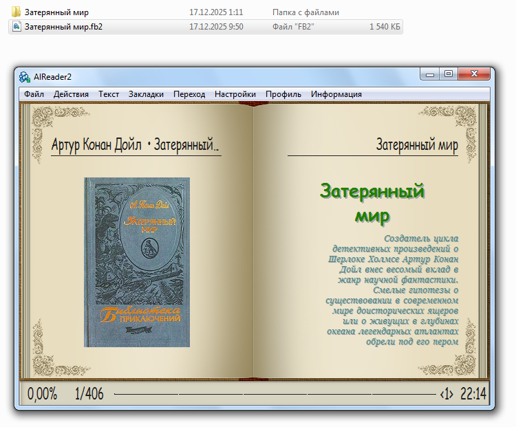Image resolution: width=516 pixels, height=427 pixels.
Task: Click the 0,00% progress indicator
Action: tap(42, 394)
